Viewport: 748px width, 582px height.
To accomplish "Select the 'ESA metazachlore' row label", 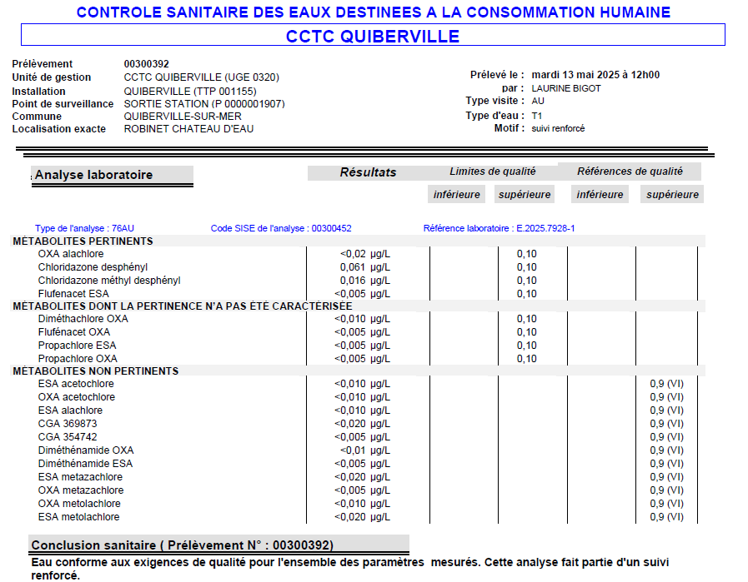I will [80, 477].
